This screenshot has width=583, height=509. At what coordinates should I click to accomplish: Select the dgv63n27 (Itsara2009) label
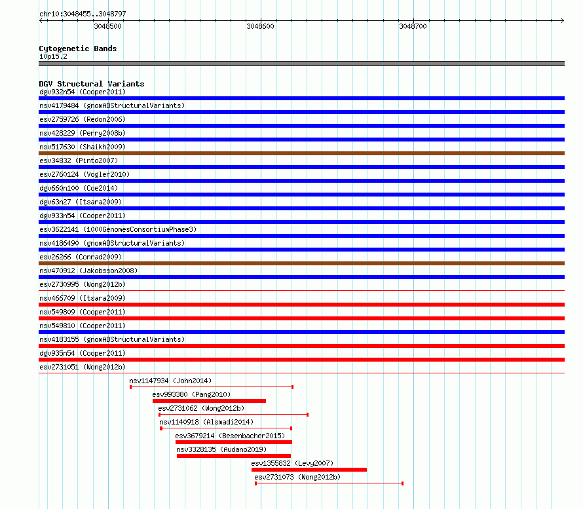pos(81,202)
